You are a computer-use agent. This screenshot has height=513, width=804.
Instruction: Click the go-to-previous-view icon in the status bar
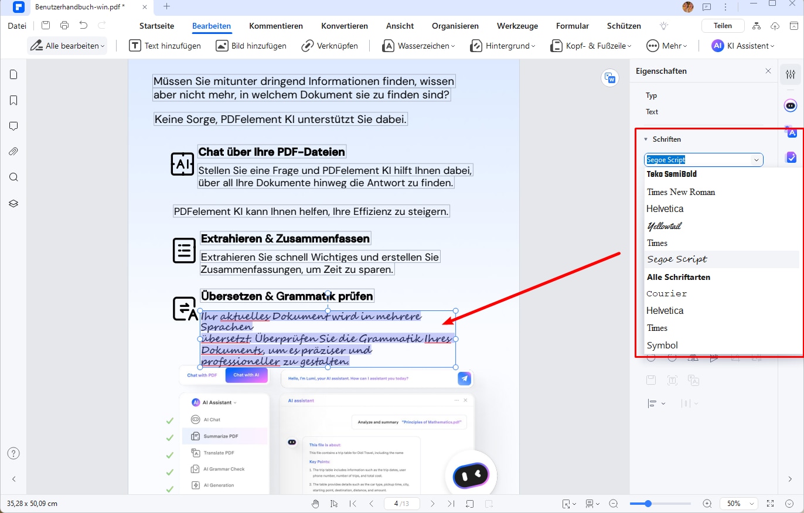point(469,504)
